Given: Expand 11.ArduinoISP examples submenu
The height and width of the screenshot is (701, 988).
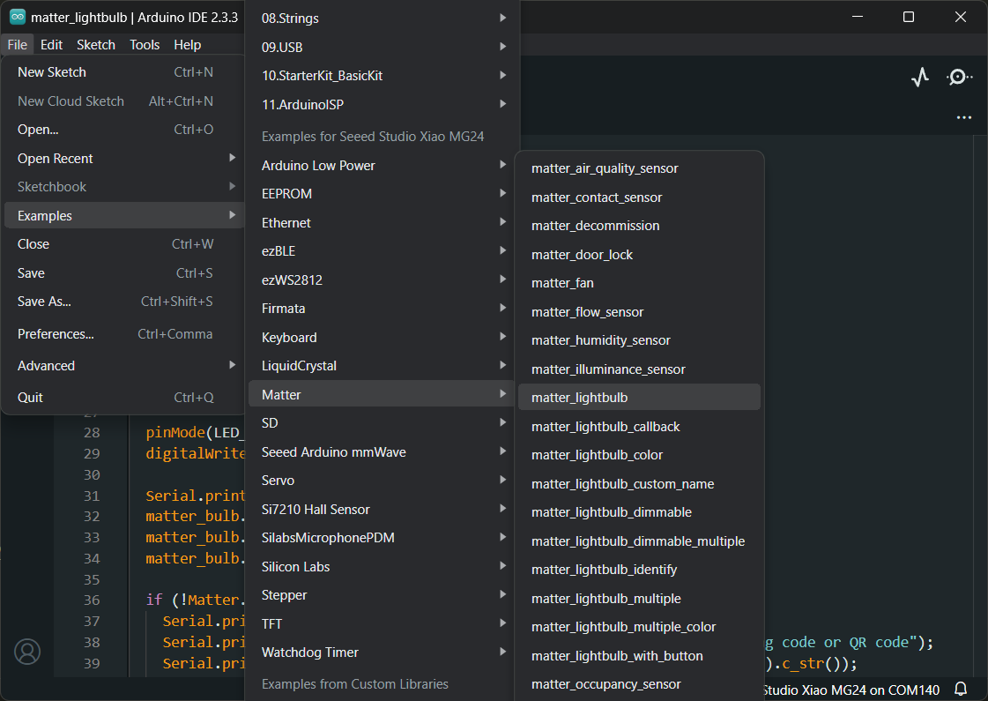Looking at the screenshot, I should [x=383, y=105].
